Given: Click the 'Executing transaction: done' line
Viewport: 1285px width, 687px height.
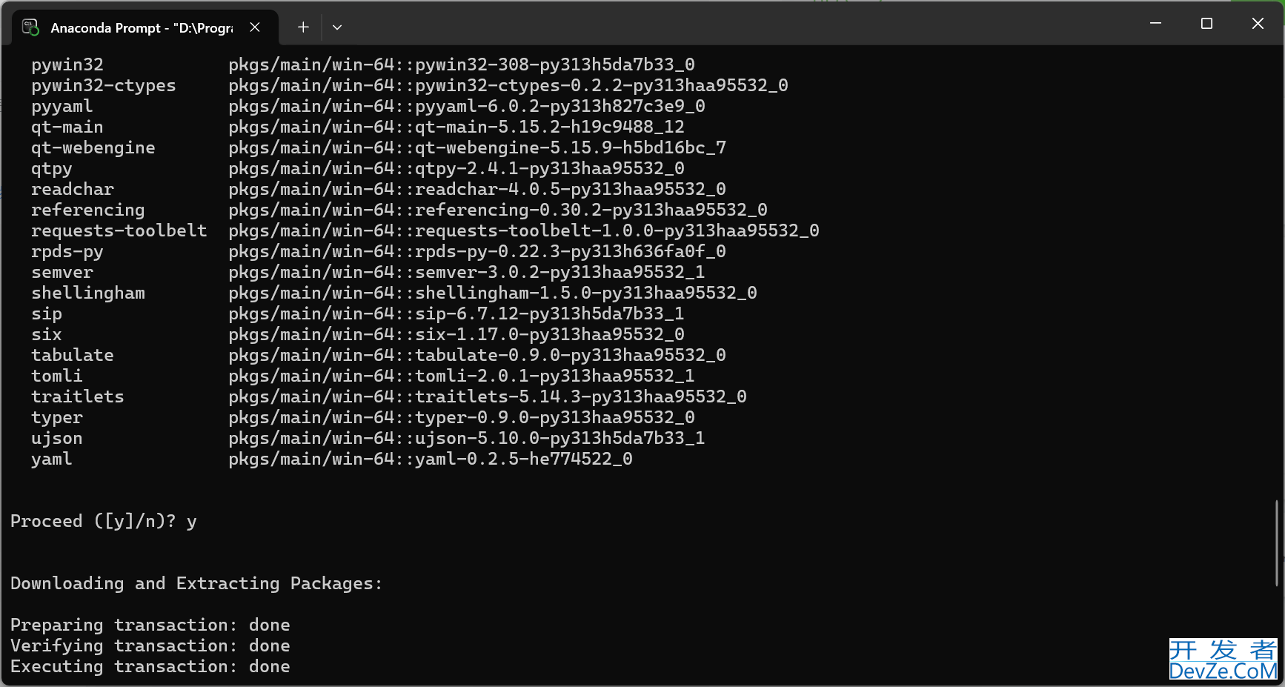Looking at the screenshot, I should coord(150,666).
